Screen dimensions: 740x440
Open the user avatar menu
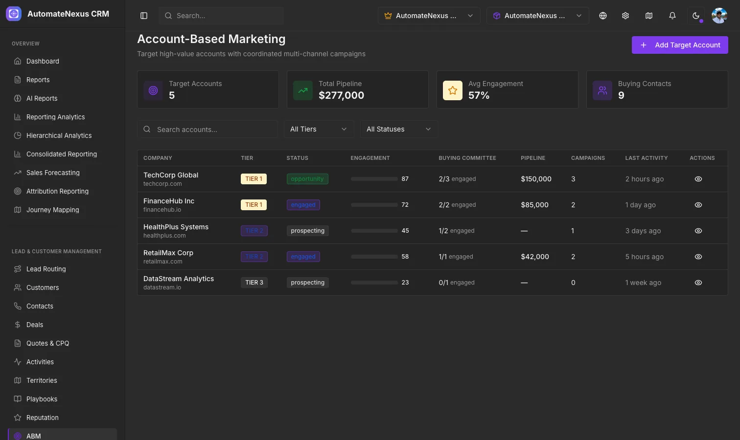[719, 16]
